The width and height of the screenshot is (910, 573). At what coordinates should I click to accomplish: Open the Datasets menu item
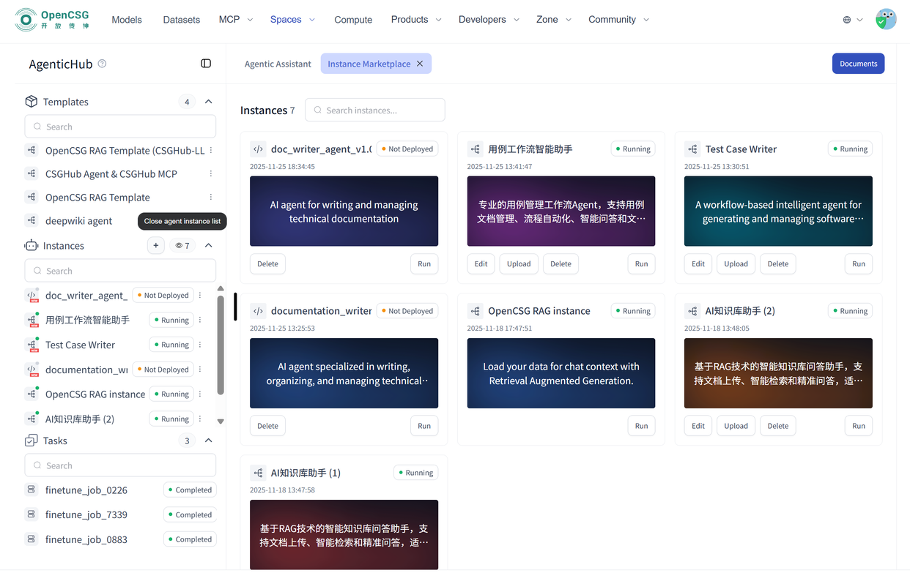point(181,20)
